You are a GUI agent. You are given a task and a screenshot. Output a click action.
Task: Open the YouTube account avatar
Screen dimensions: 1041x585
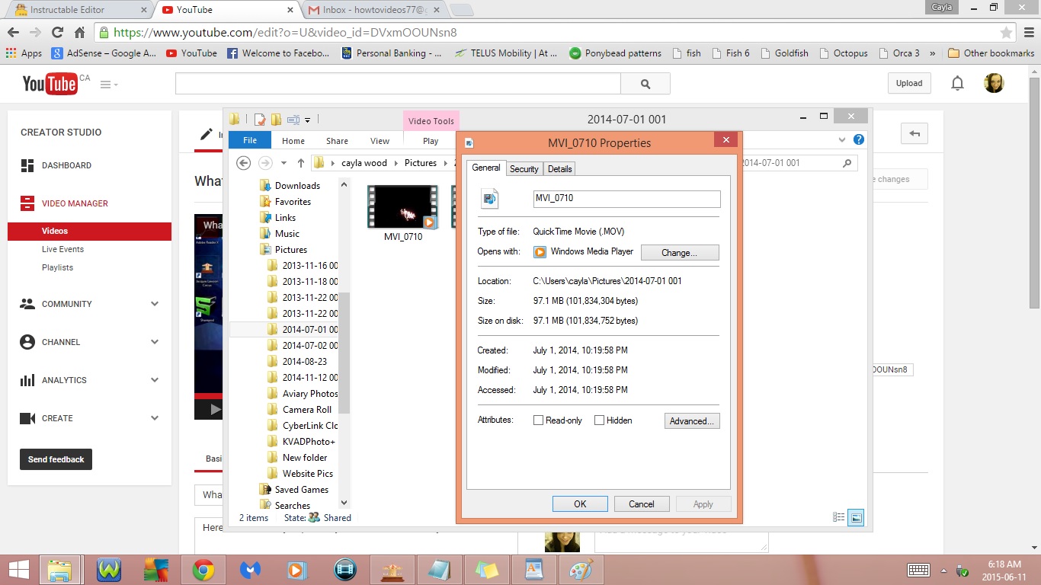point(994,84)
